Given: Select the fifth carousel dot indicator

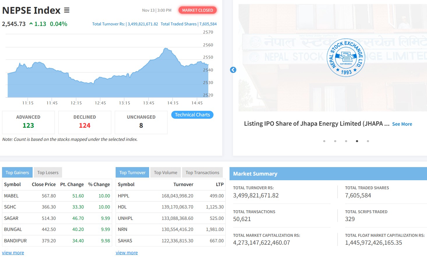Looking at the screenshot, I should (368, 141).
